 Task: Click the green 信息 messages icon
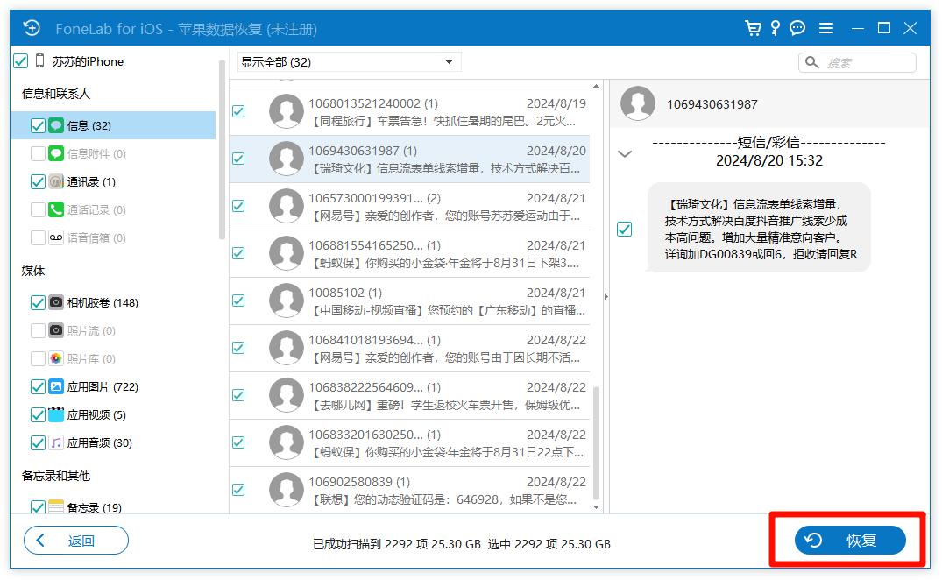click(56, 125)
